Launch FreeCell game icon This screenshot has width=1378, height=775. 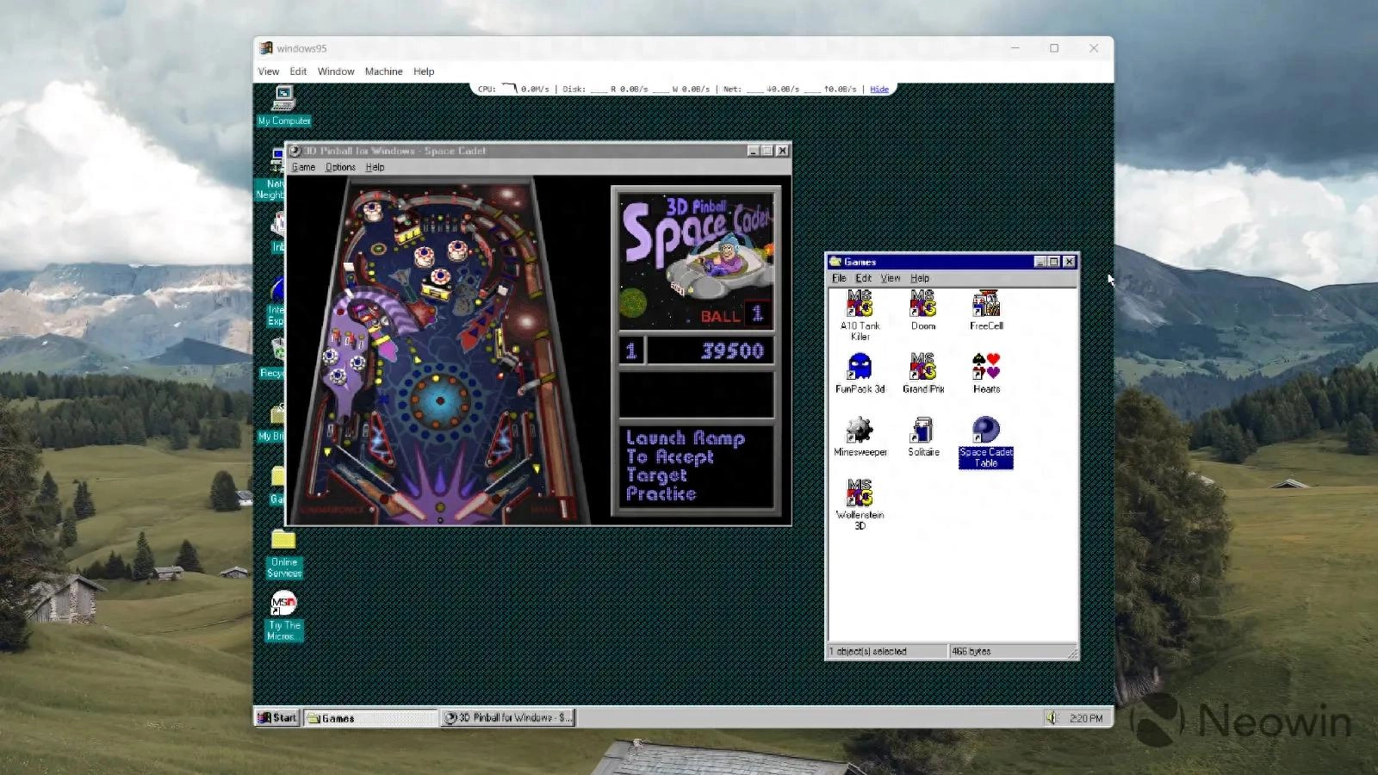click(x=984, y=306)
